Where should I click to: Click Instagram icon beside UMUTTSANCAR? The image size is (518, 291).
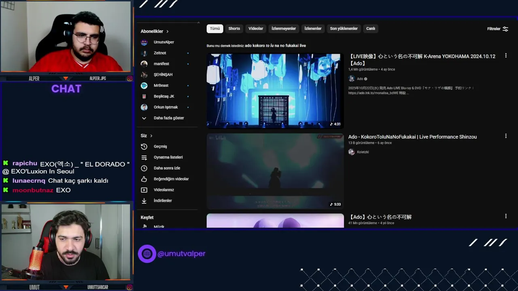click(129, 287)
